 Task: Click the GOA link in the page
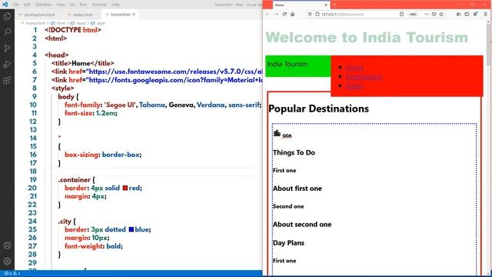pyautogui.click(x=287, y=135)
